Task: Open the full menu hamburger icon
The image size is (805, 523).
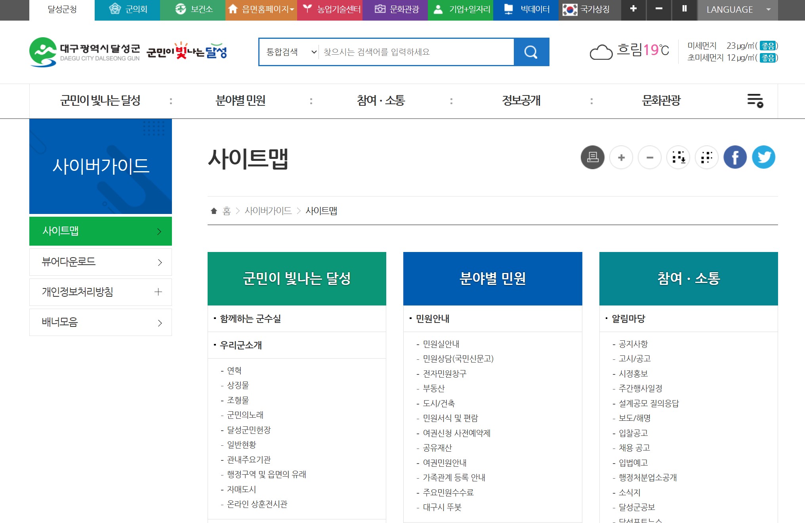Action: tap(755, 101)
